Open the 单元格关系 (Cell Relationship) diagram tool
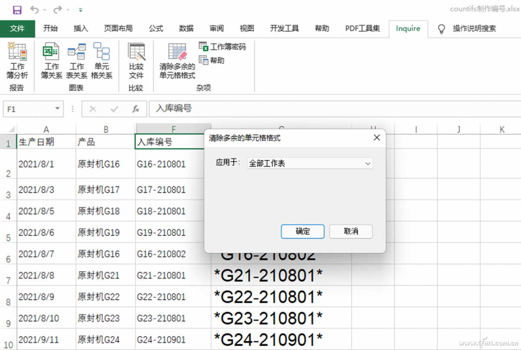The height and width of the screenshot is (350, 521). (x=102, y=61)
